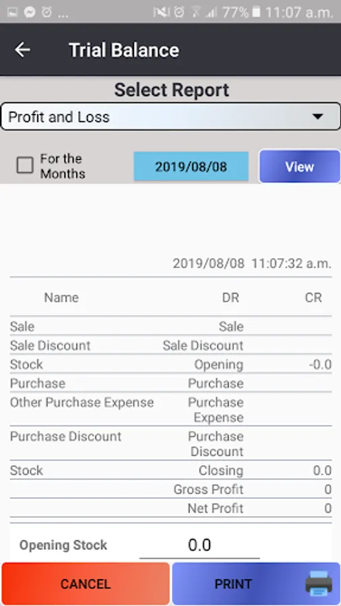Enable the For the Months checkbox
341x606 pixels.
coord(25,166)
